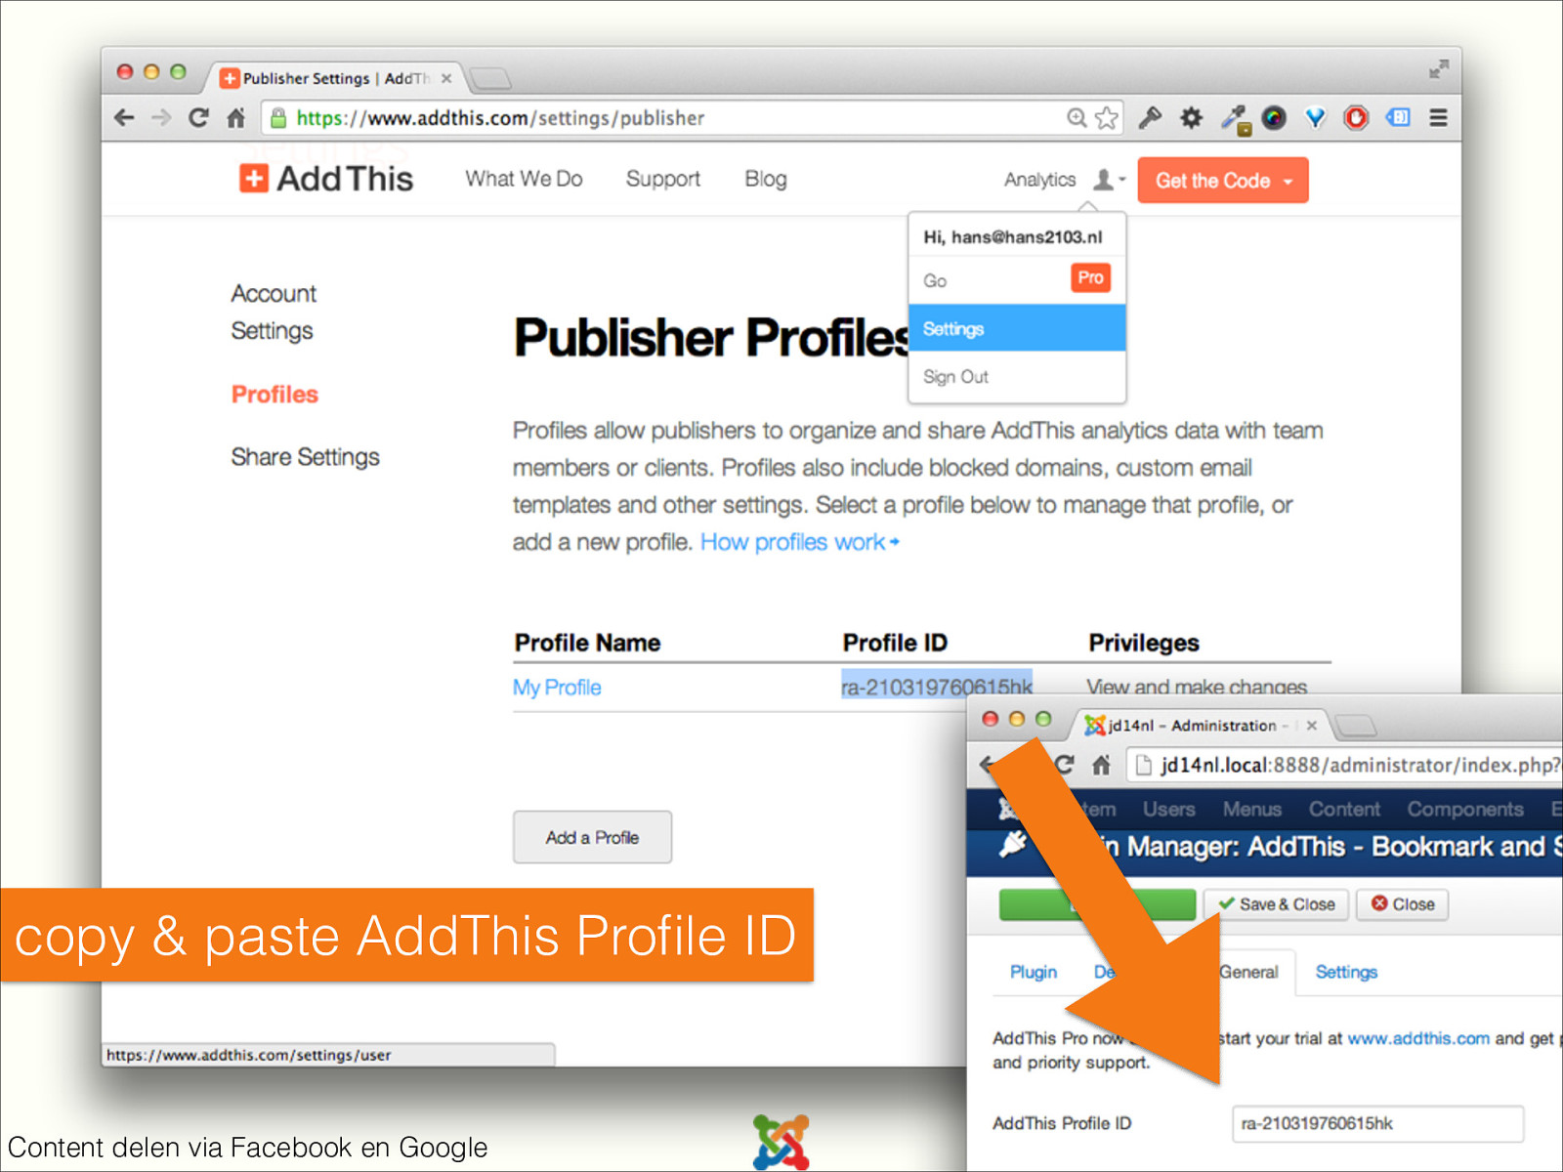This screenshot has height=1172, width=1563.
Task: Open the Components menu in Joomla
Action: tap(1465, 809)
